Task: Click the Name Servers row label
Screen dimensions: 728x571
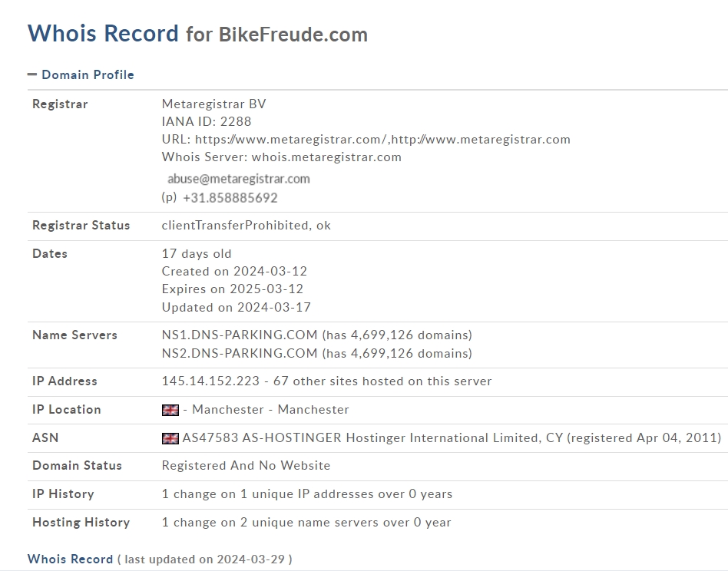Action: [74, 335]
